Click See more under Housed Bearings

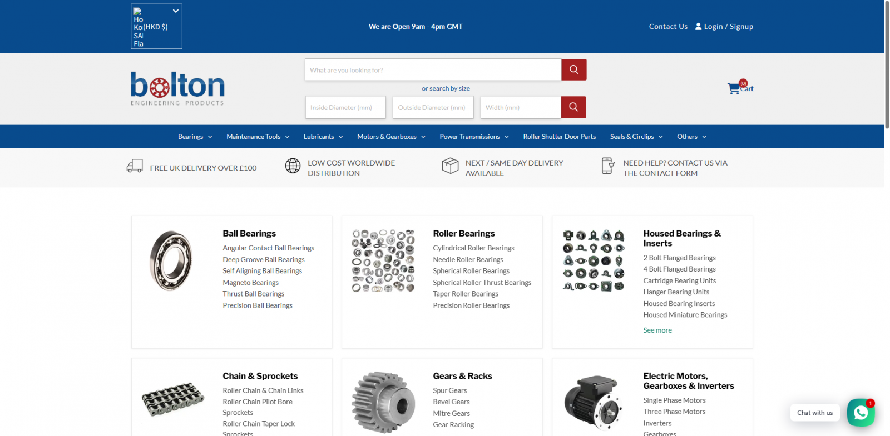(657, 330)
